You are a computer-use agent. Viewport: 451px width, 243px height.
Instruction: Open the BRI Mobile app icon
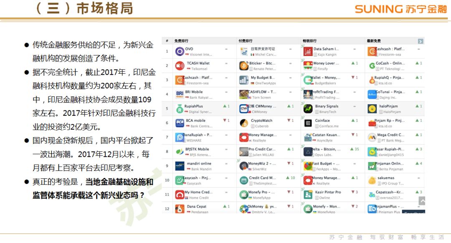[x=180, y=95]
